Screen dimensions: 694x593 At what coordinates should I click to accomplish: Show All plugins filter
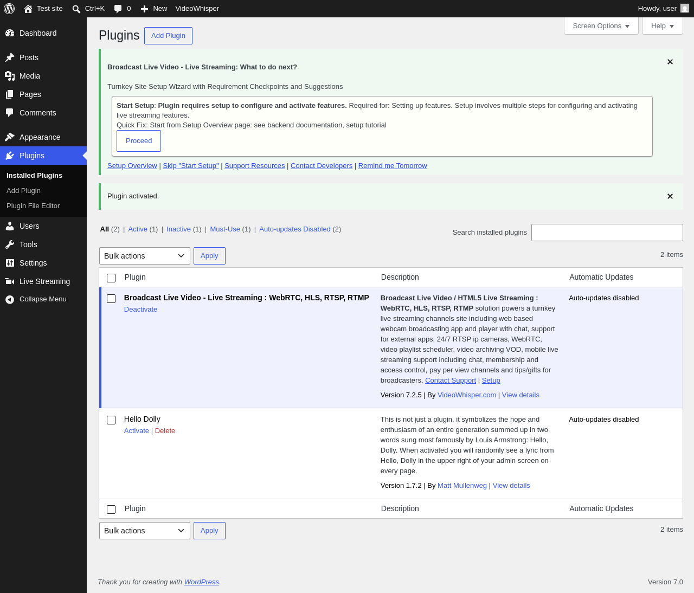(x=105, y=229)
